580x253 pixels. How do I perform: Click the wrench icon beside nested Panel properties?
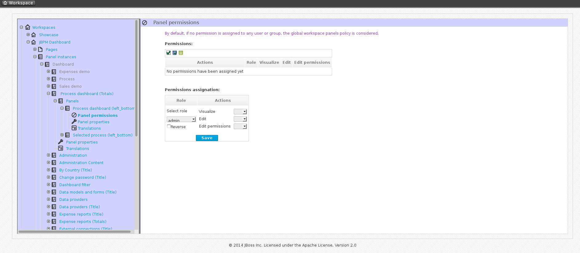74,121
